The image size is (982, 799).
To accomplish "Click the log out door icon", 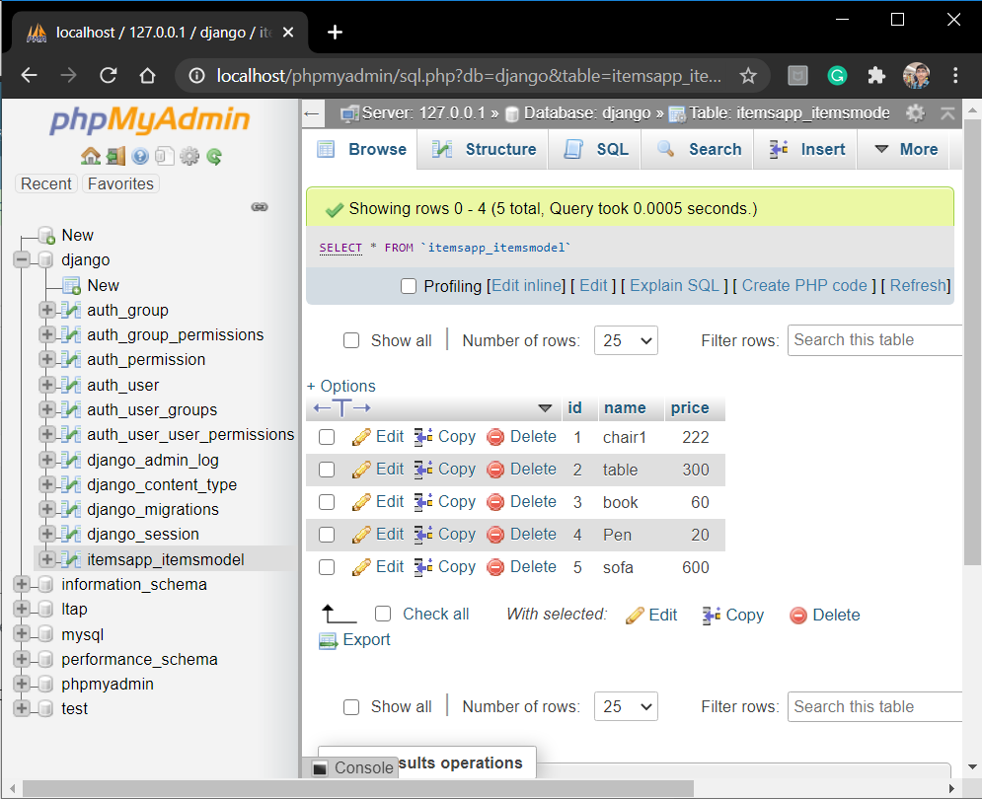I will point(115,156).
